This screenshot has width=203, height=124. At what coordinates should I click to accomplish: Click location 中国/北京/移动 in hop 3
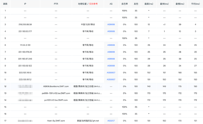(88, 24)
